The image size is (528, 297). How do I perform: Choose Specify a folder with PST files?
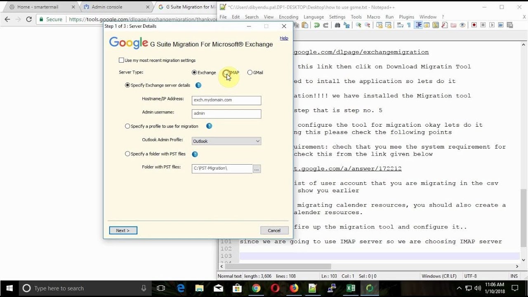coord(127,154)
